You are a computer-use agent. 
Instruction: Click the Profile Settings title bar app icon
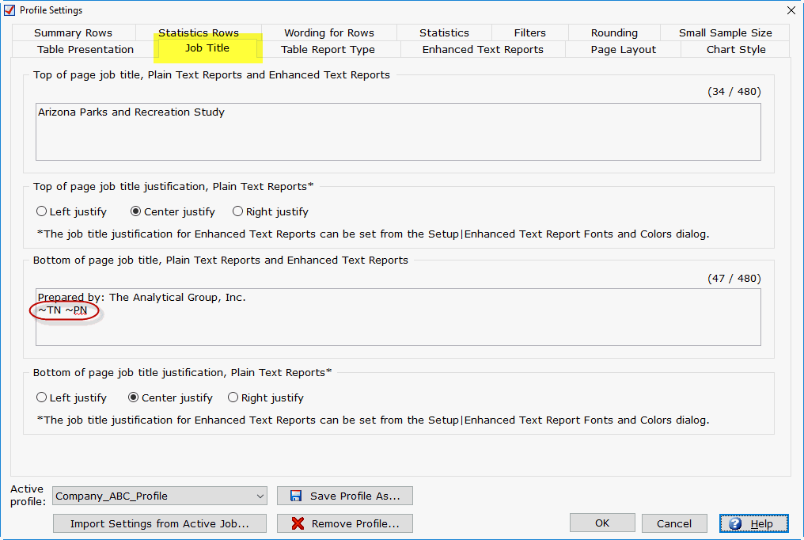tap(9, 10)
